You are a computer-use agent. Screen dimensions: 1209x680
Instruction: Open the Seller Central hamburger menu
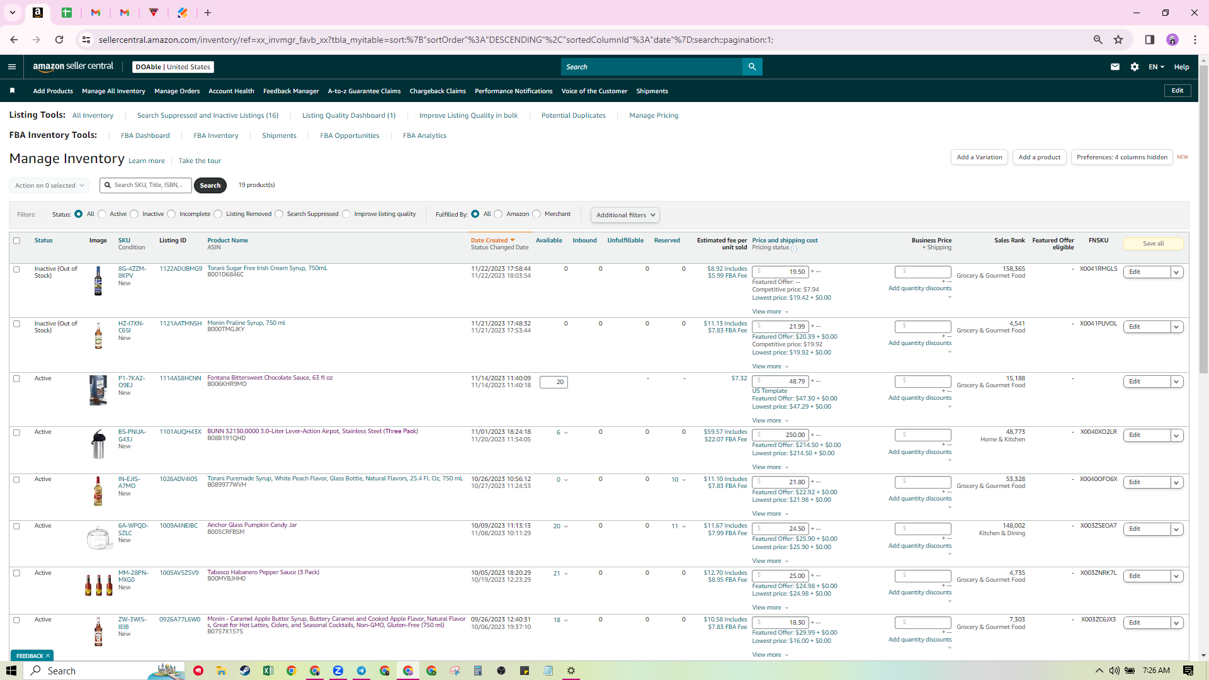point(12,67)
